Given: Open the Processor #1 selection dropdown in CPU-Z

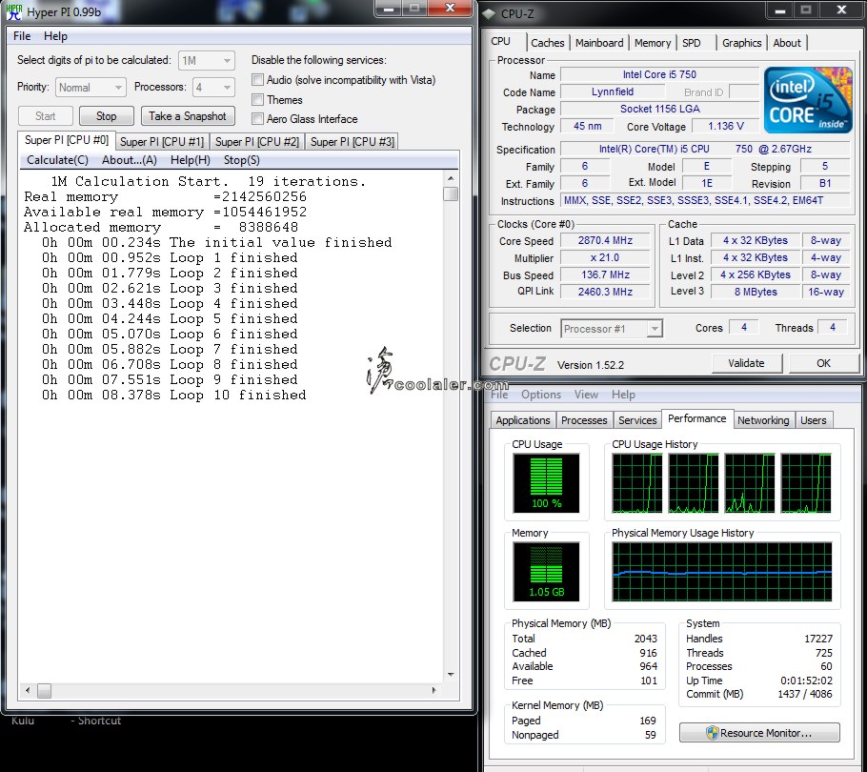Looking at the screenshot, I should [x=611, y=329].
